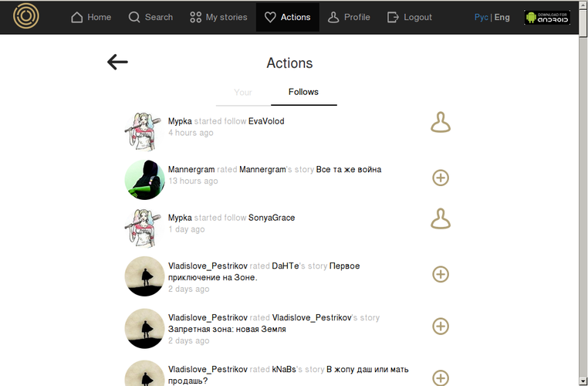Open Vladislove_Pestrikov name in DaHTe row
The image size is (588, 386).
208,266
